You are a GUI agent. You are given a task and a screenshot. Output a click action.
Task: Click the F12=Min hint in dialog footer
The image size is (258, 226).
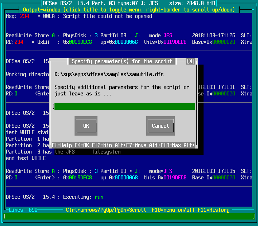point(102,145)
